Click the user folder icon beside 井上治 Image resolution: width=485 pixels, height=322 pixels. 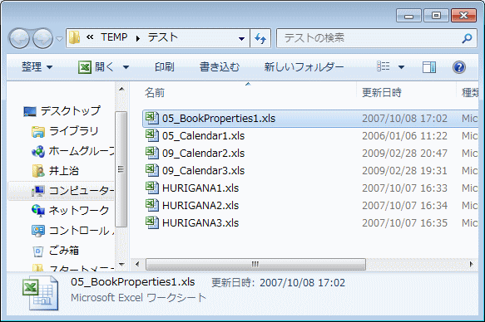click(x=38, y=171)
